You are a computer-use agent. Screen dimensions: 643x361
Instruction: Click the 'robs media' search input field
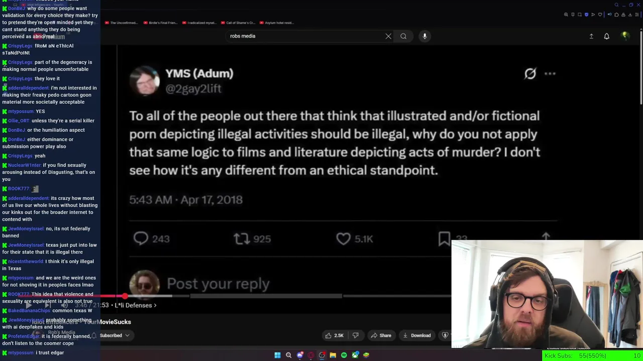click(x=306, y=36)
